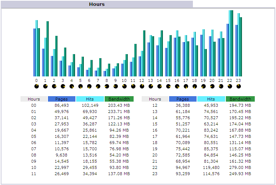Viewport: 276px width, 185px height.
Task: Click the clock icon under hour 16
Action: click(177, 86)
